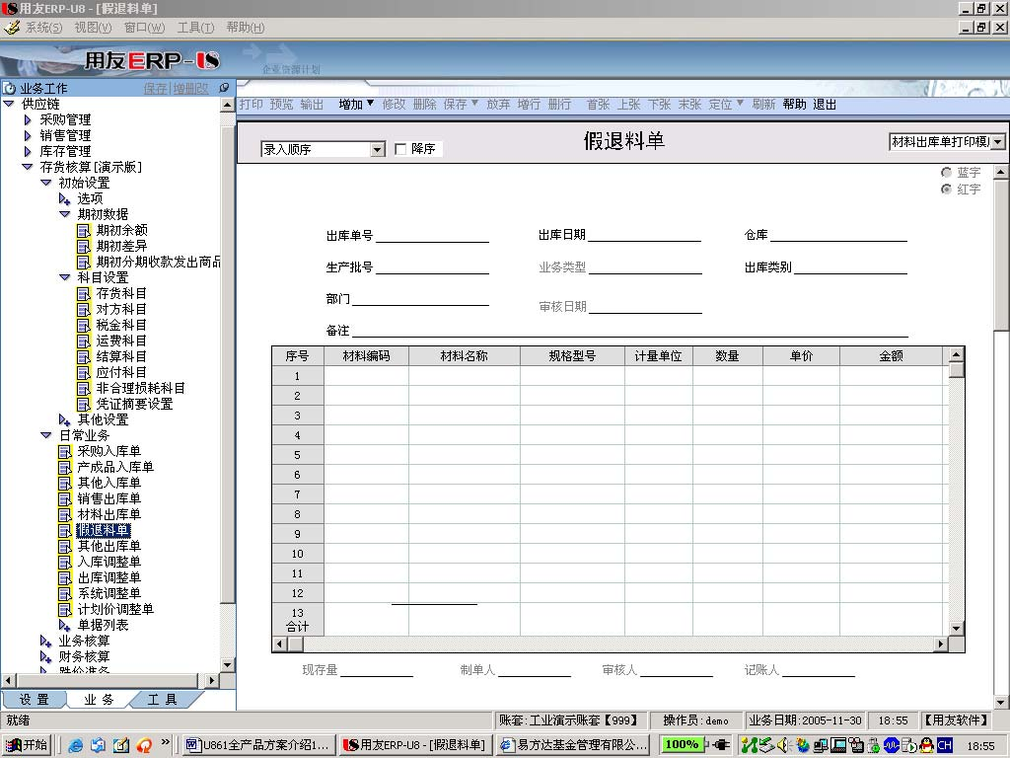The width and height of the screenshot is (1010, 758).
Task: Click the document icon beside 销售出库单
Action: pyautogui.click(x=65, y=498)
